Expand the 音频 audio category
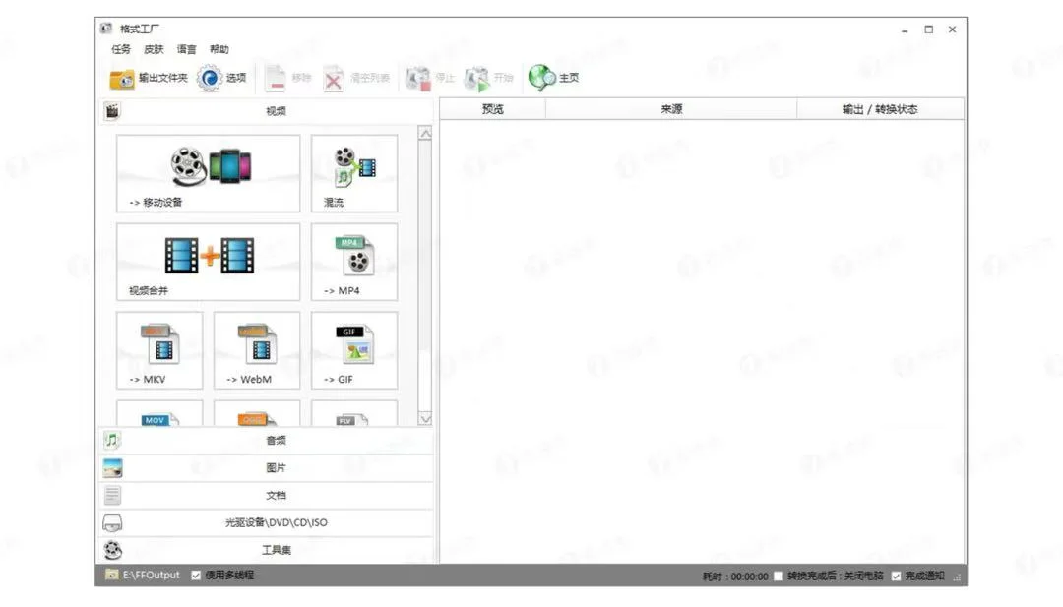 point(274,440)
